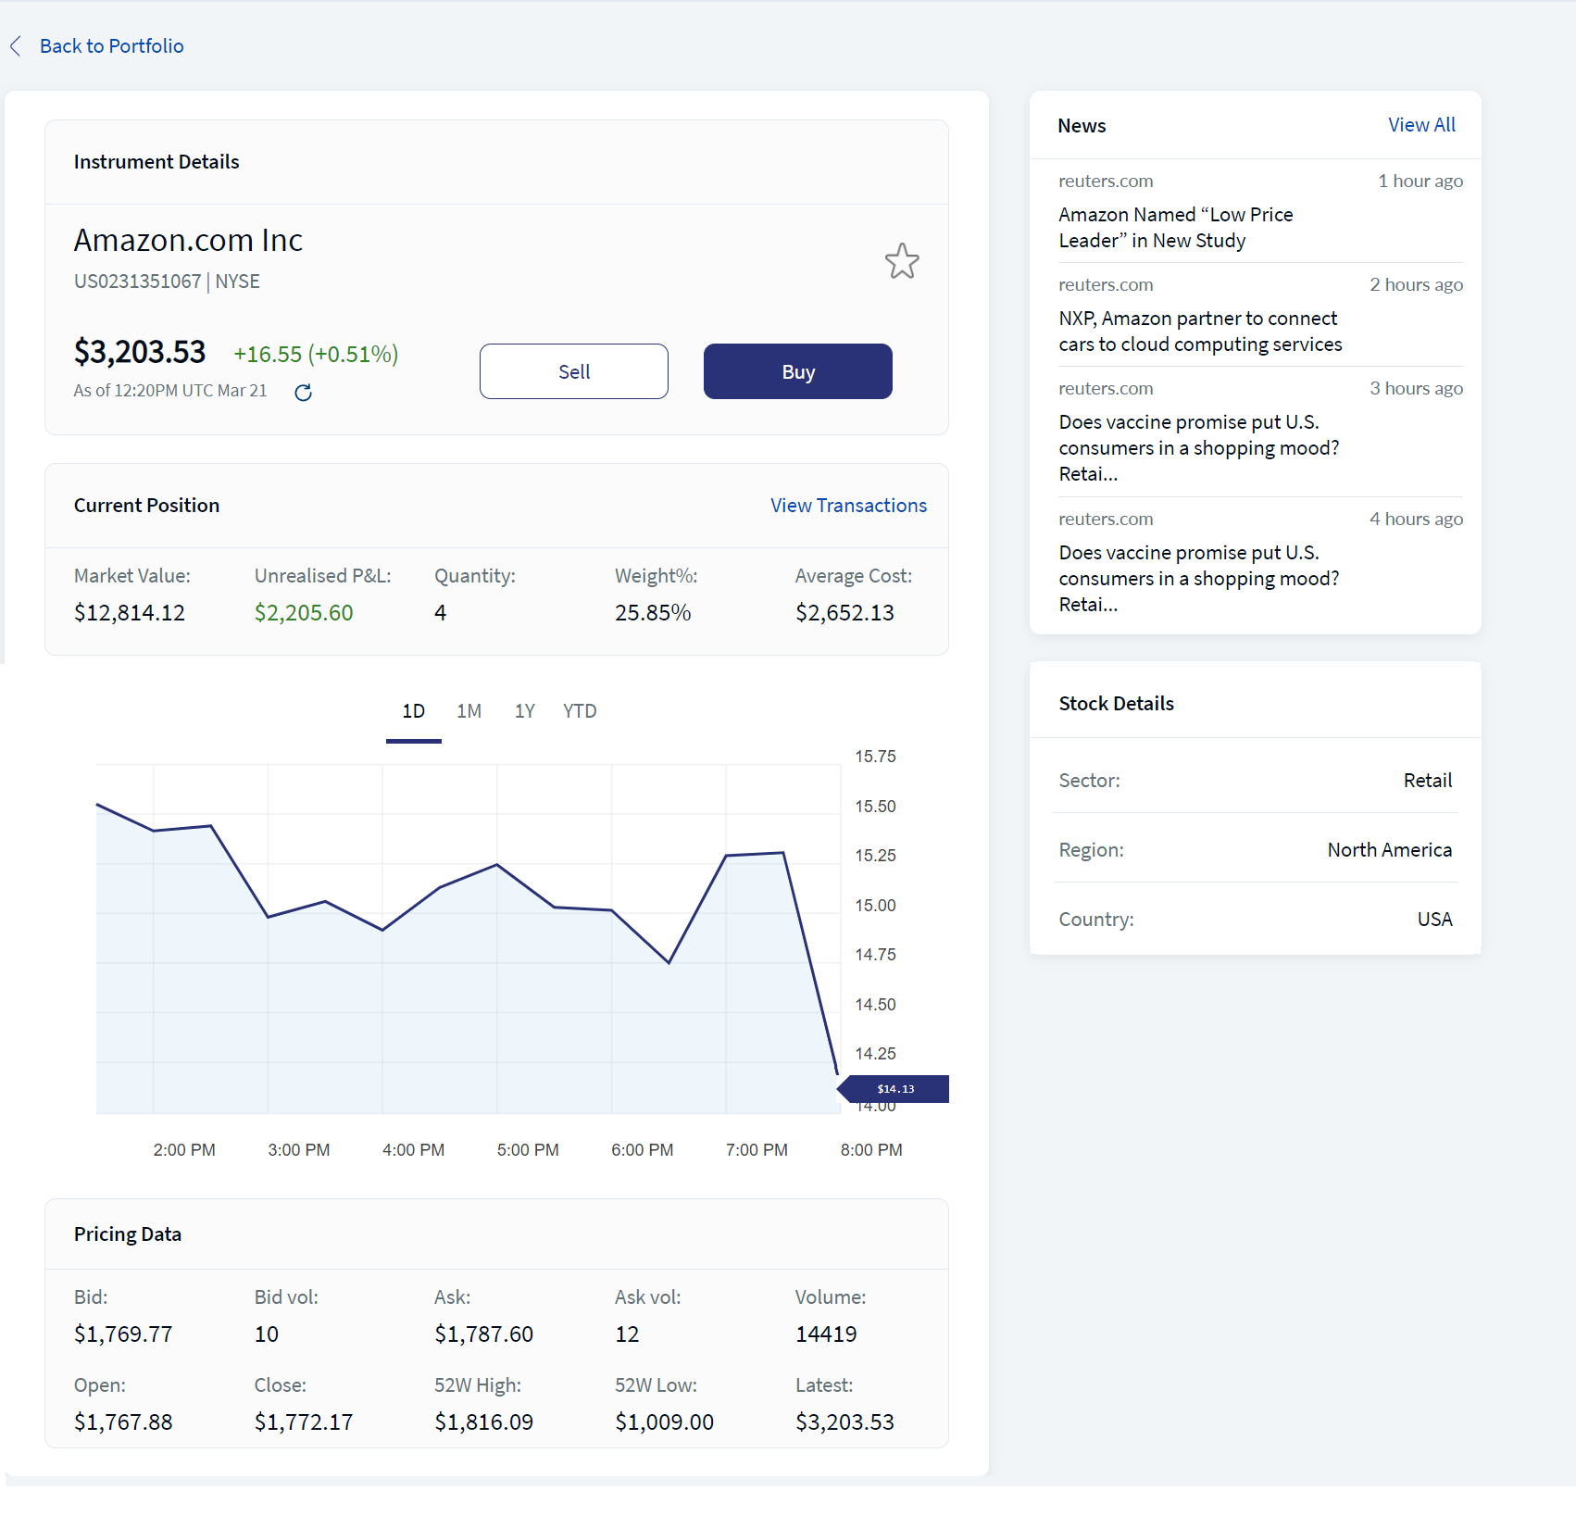Refresh the price with circular arrow icon
The image size is (1576, 1528).
tap(303, 393)
